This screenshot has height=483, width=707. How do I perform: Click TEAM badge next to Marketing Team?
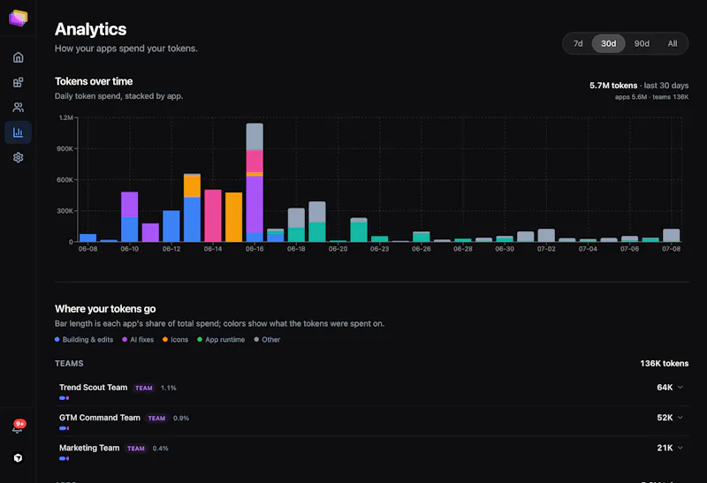pos(136,449)
